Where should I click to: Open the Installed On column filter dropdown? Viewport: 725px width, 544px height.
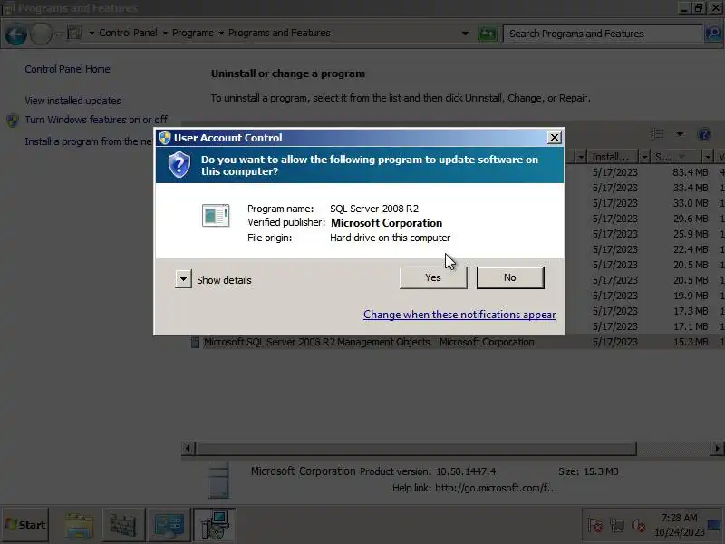[644, 157]
